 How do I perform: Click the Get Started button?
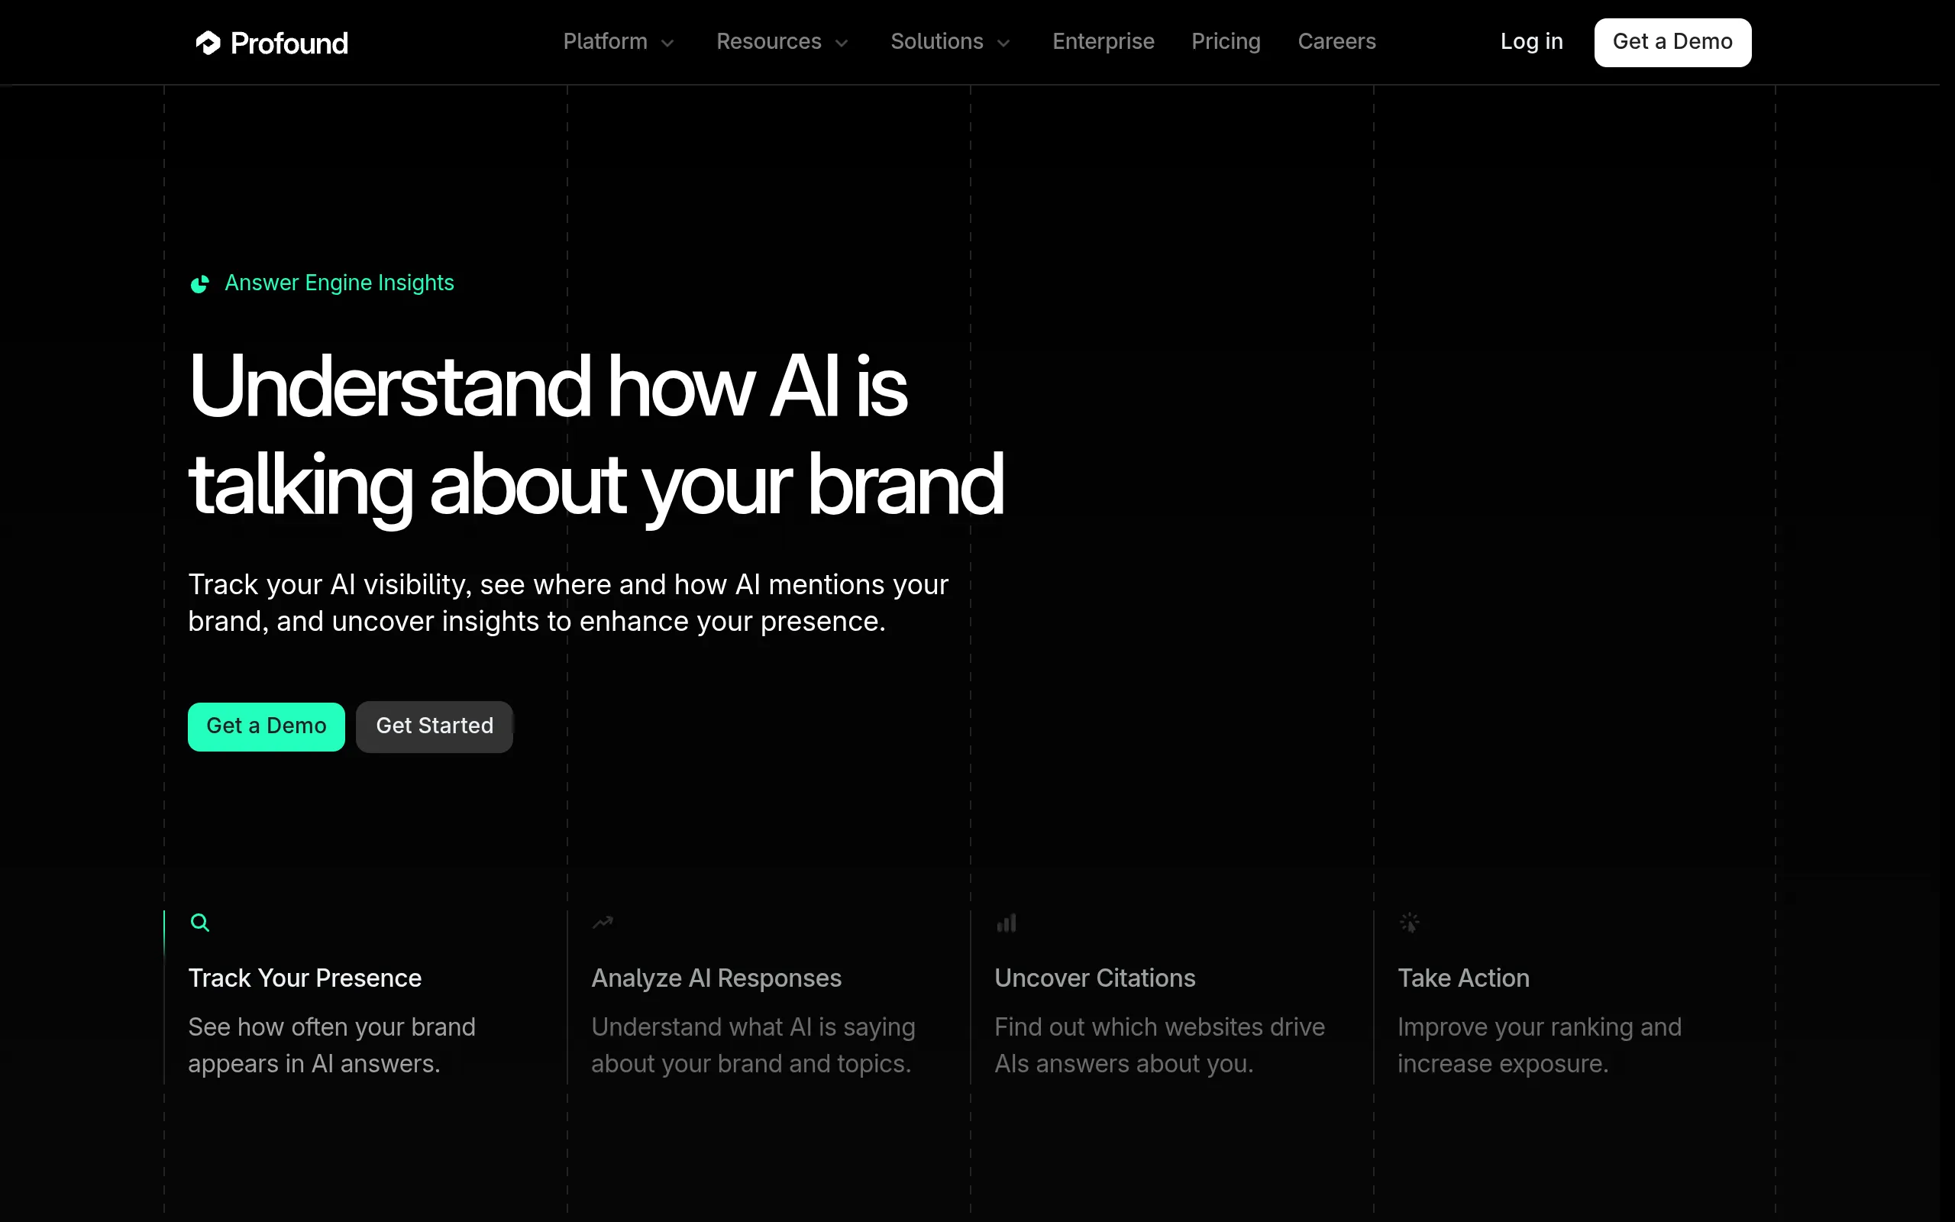click(435, 726)
